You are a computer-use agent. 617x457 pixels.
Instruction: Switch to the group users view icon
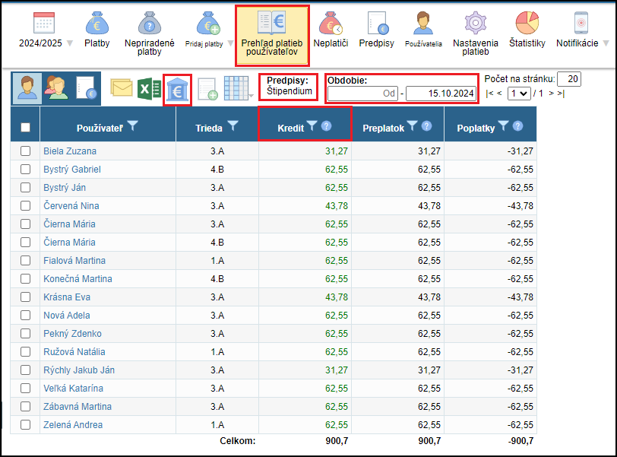click(x=56, y=88)
